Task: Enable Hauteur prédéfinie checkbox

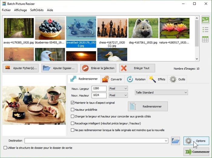Action: (72, 110)
